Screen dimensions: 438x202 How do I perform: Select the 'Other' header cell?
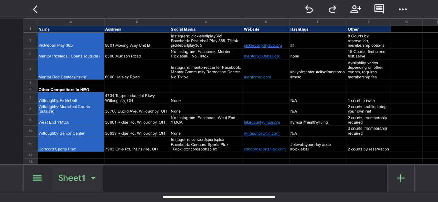tap(369, 29)
